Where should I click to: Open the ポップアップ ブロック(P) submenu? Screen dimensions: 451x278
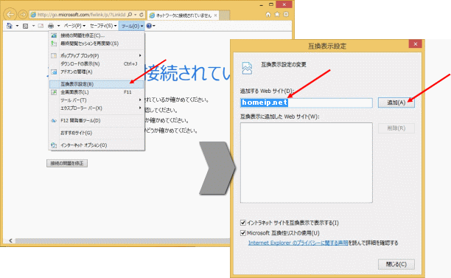tap(97, 55)
